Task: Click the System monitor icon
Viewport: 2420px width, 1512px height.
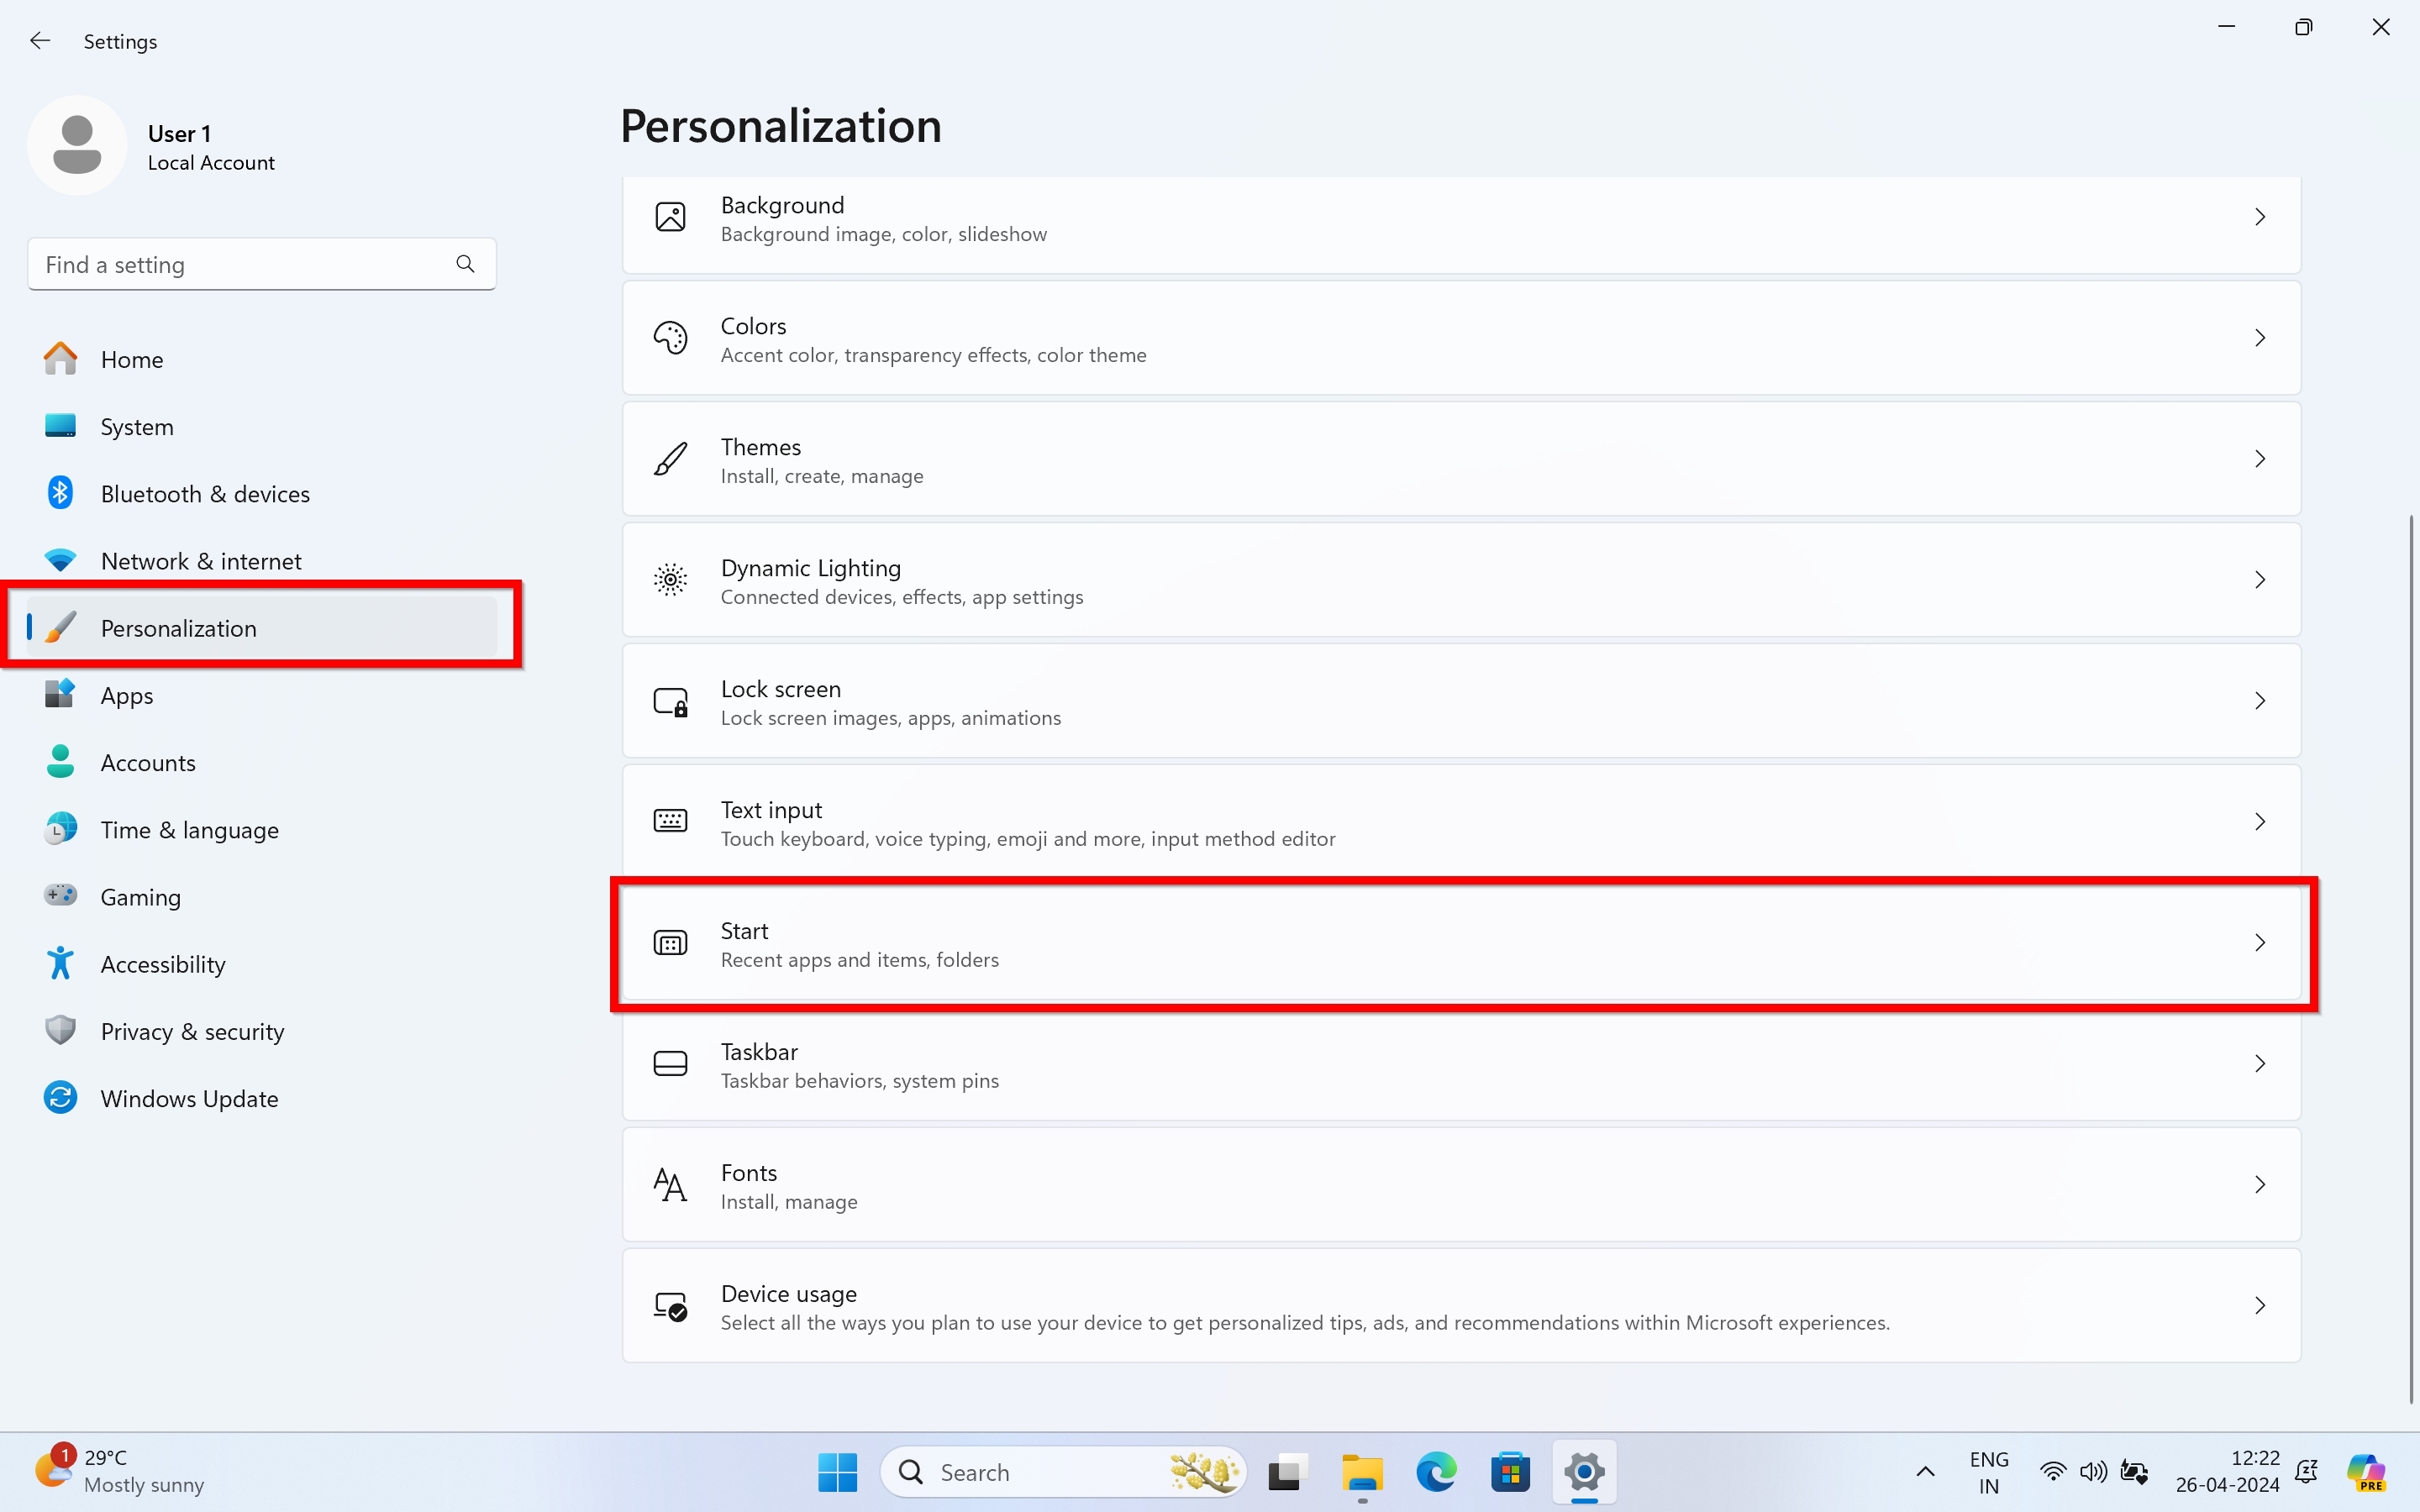Action: click(x=60, y=426)
